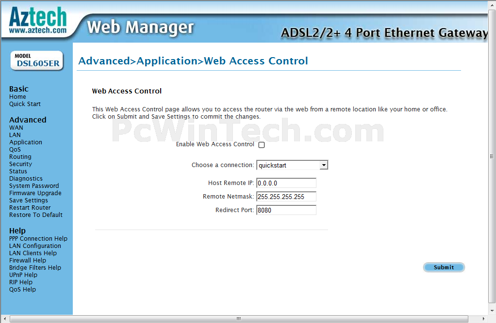Image resolution: width=496 pixels, height=323 pixels.
Task: Enable Web Access Control checkbox
Action: pyautogui.click(x=262, y=145)
